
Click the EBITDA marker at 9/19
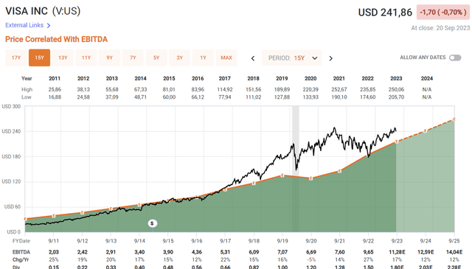(282, 175)
